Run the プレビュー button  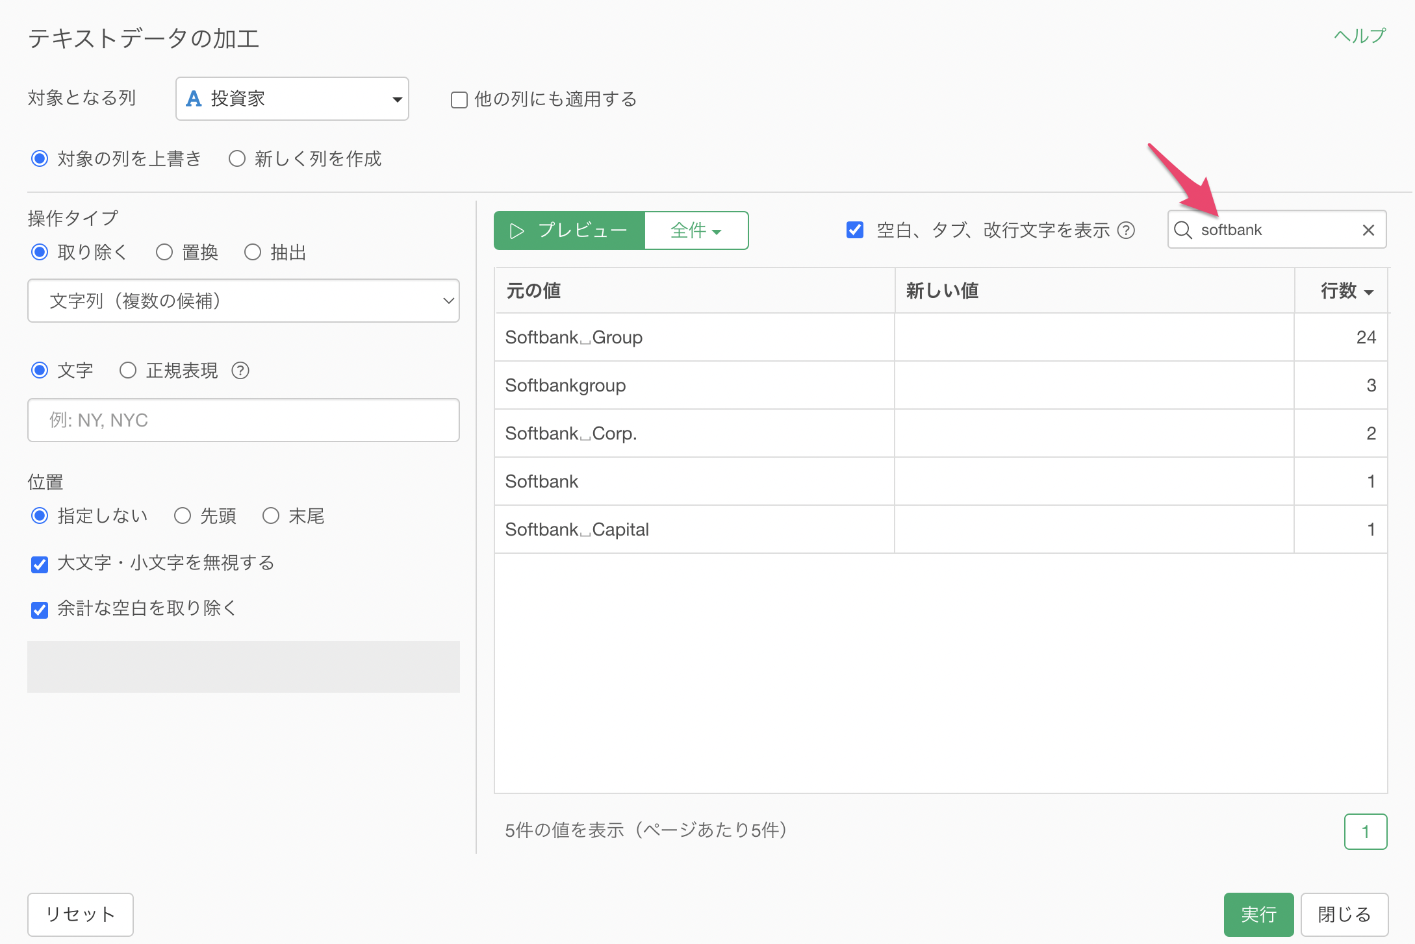tap(569, 230)
